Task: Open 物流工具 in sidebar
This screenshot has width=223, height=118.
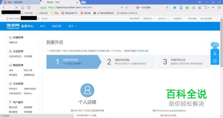Action: 28,70
